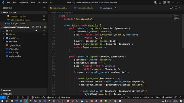
Task: Click the Ln 1, Col 1 position indicator
Action: 125,97
